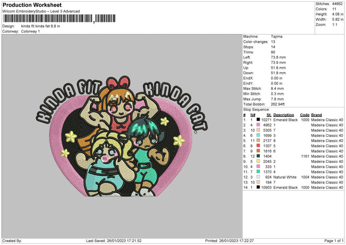Click the 'Colorway 1' value
The image size is (346, 245).
[x=31, y=31]
